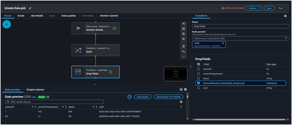Check the status field checkbox
Image resolution: width=292 pixels, height=125 pixels.
tap(199, 78)
